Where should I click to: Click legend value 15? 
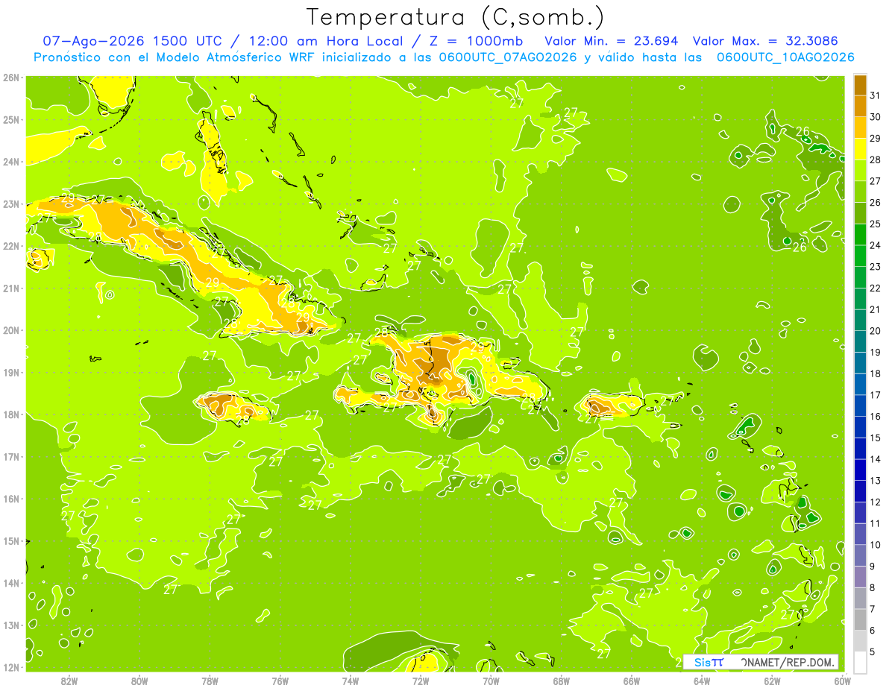point(875,438)
